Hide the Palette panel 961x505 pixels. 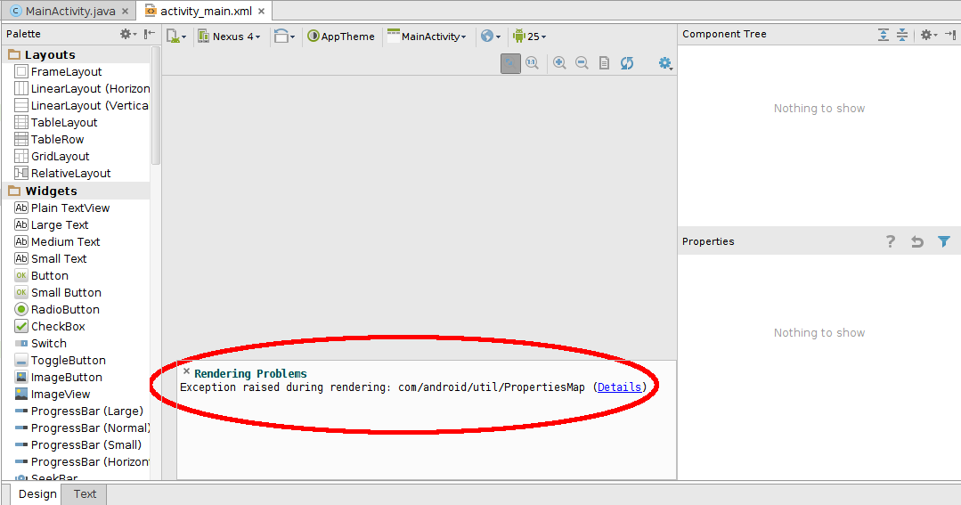click(x=150, y=34)
